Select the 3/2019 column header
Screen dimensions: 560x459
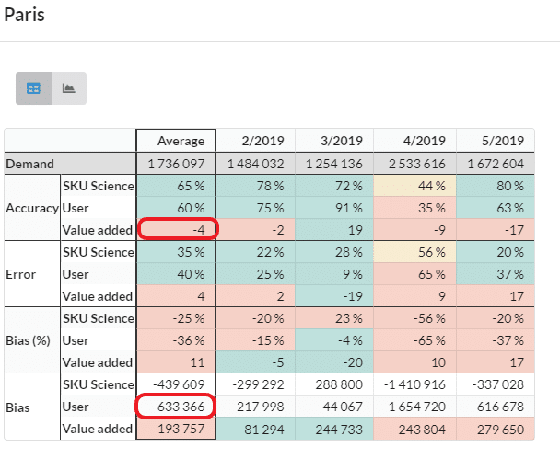click(334, 141)
